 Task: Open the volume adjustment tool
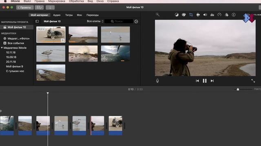[205, 15]
